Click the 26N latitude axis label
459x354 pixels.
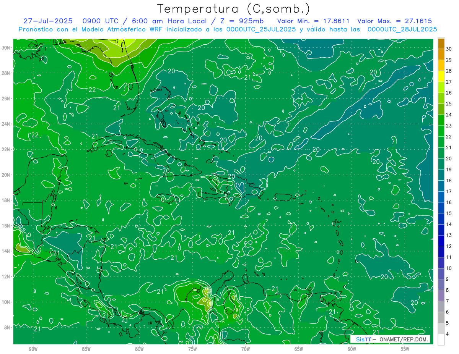(x=6, y=99)
